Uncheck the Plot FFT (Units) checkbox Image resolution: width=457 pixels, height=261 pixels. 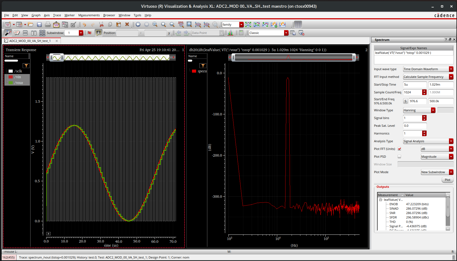(399, 149)
